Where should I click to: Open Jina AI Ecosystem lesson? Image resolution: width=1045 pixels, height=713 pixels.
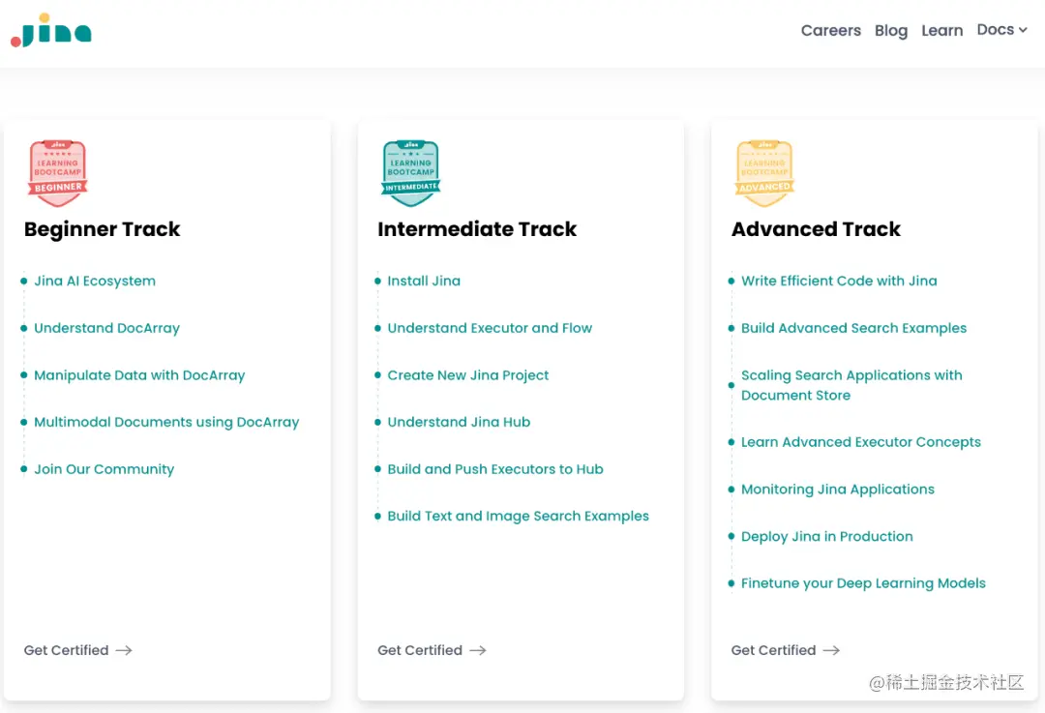coord(95,282)
